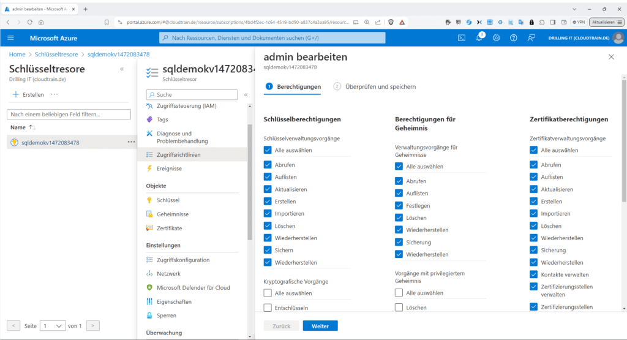Check Alle auswählen under Kryptografische Vorgänge
The width and height of the screenshot is (627, 340).
point(268,293)
